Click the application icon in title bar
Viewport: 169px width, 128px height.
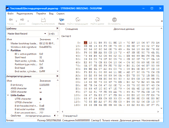[7, 8]
